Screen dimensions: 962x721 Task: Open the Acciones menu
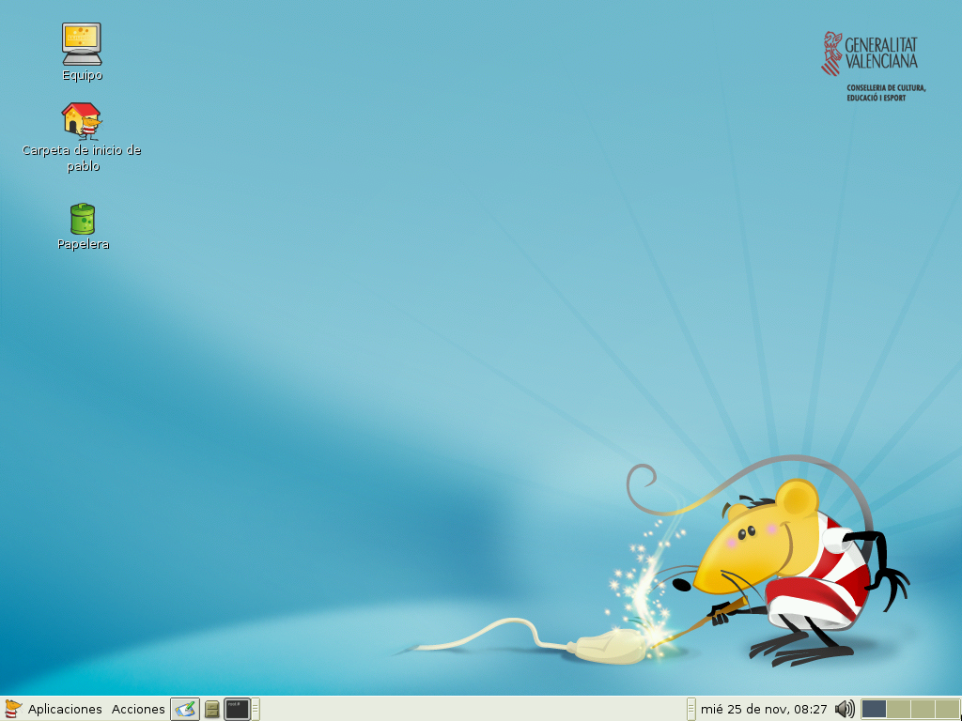click(138, 709)
